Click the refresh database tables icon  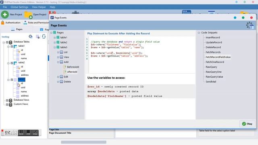click(x=44, y=37)
